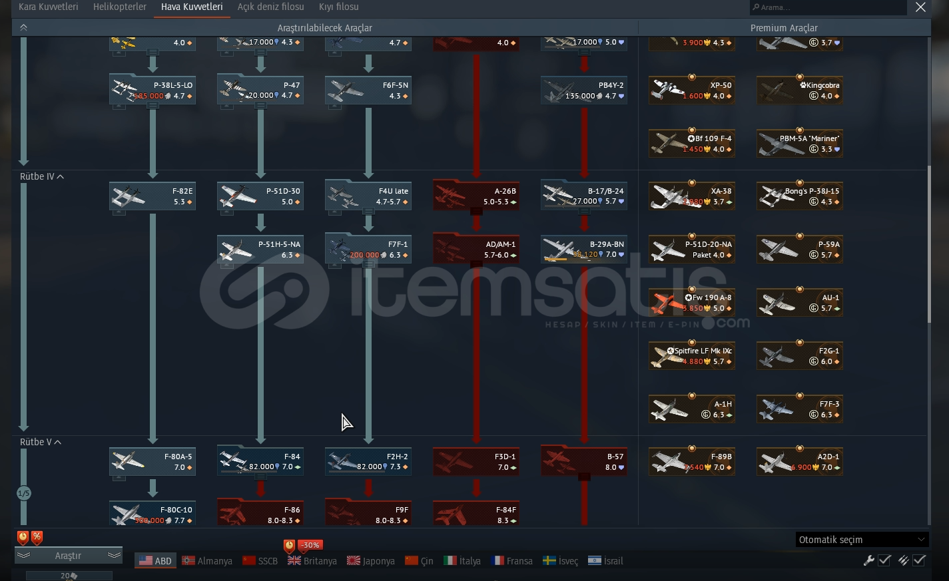The image size is (949, 581).
Task: Expand the F4U late aircraft group
Action: (x=368, y=196)
